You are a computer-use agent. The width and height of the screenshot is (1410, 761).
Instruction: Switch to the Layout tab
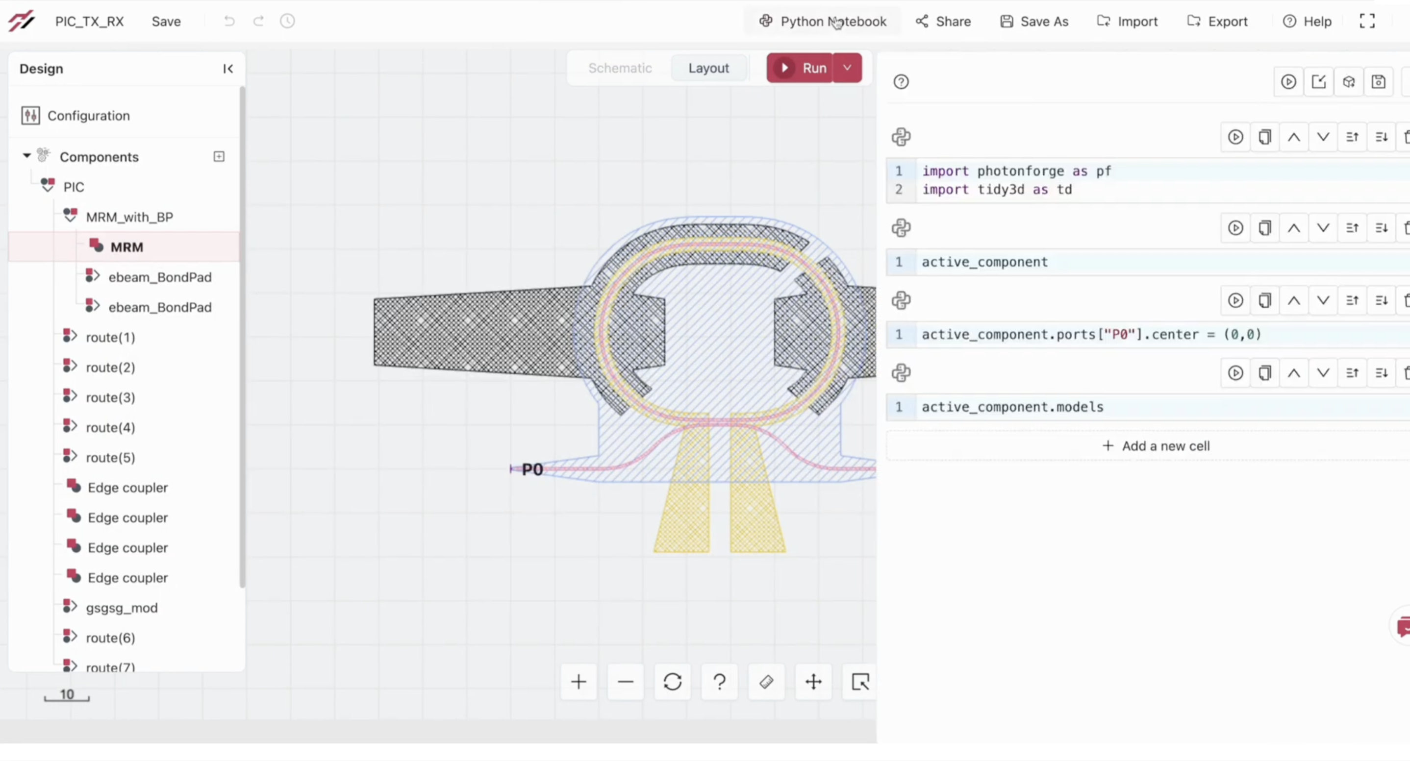click(708, 68)
